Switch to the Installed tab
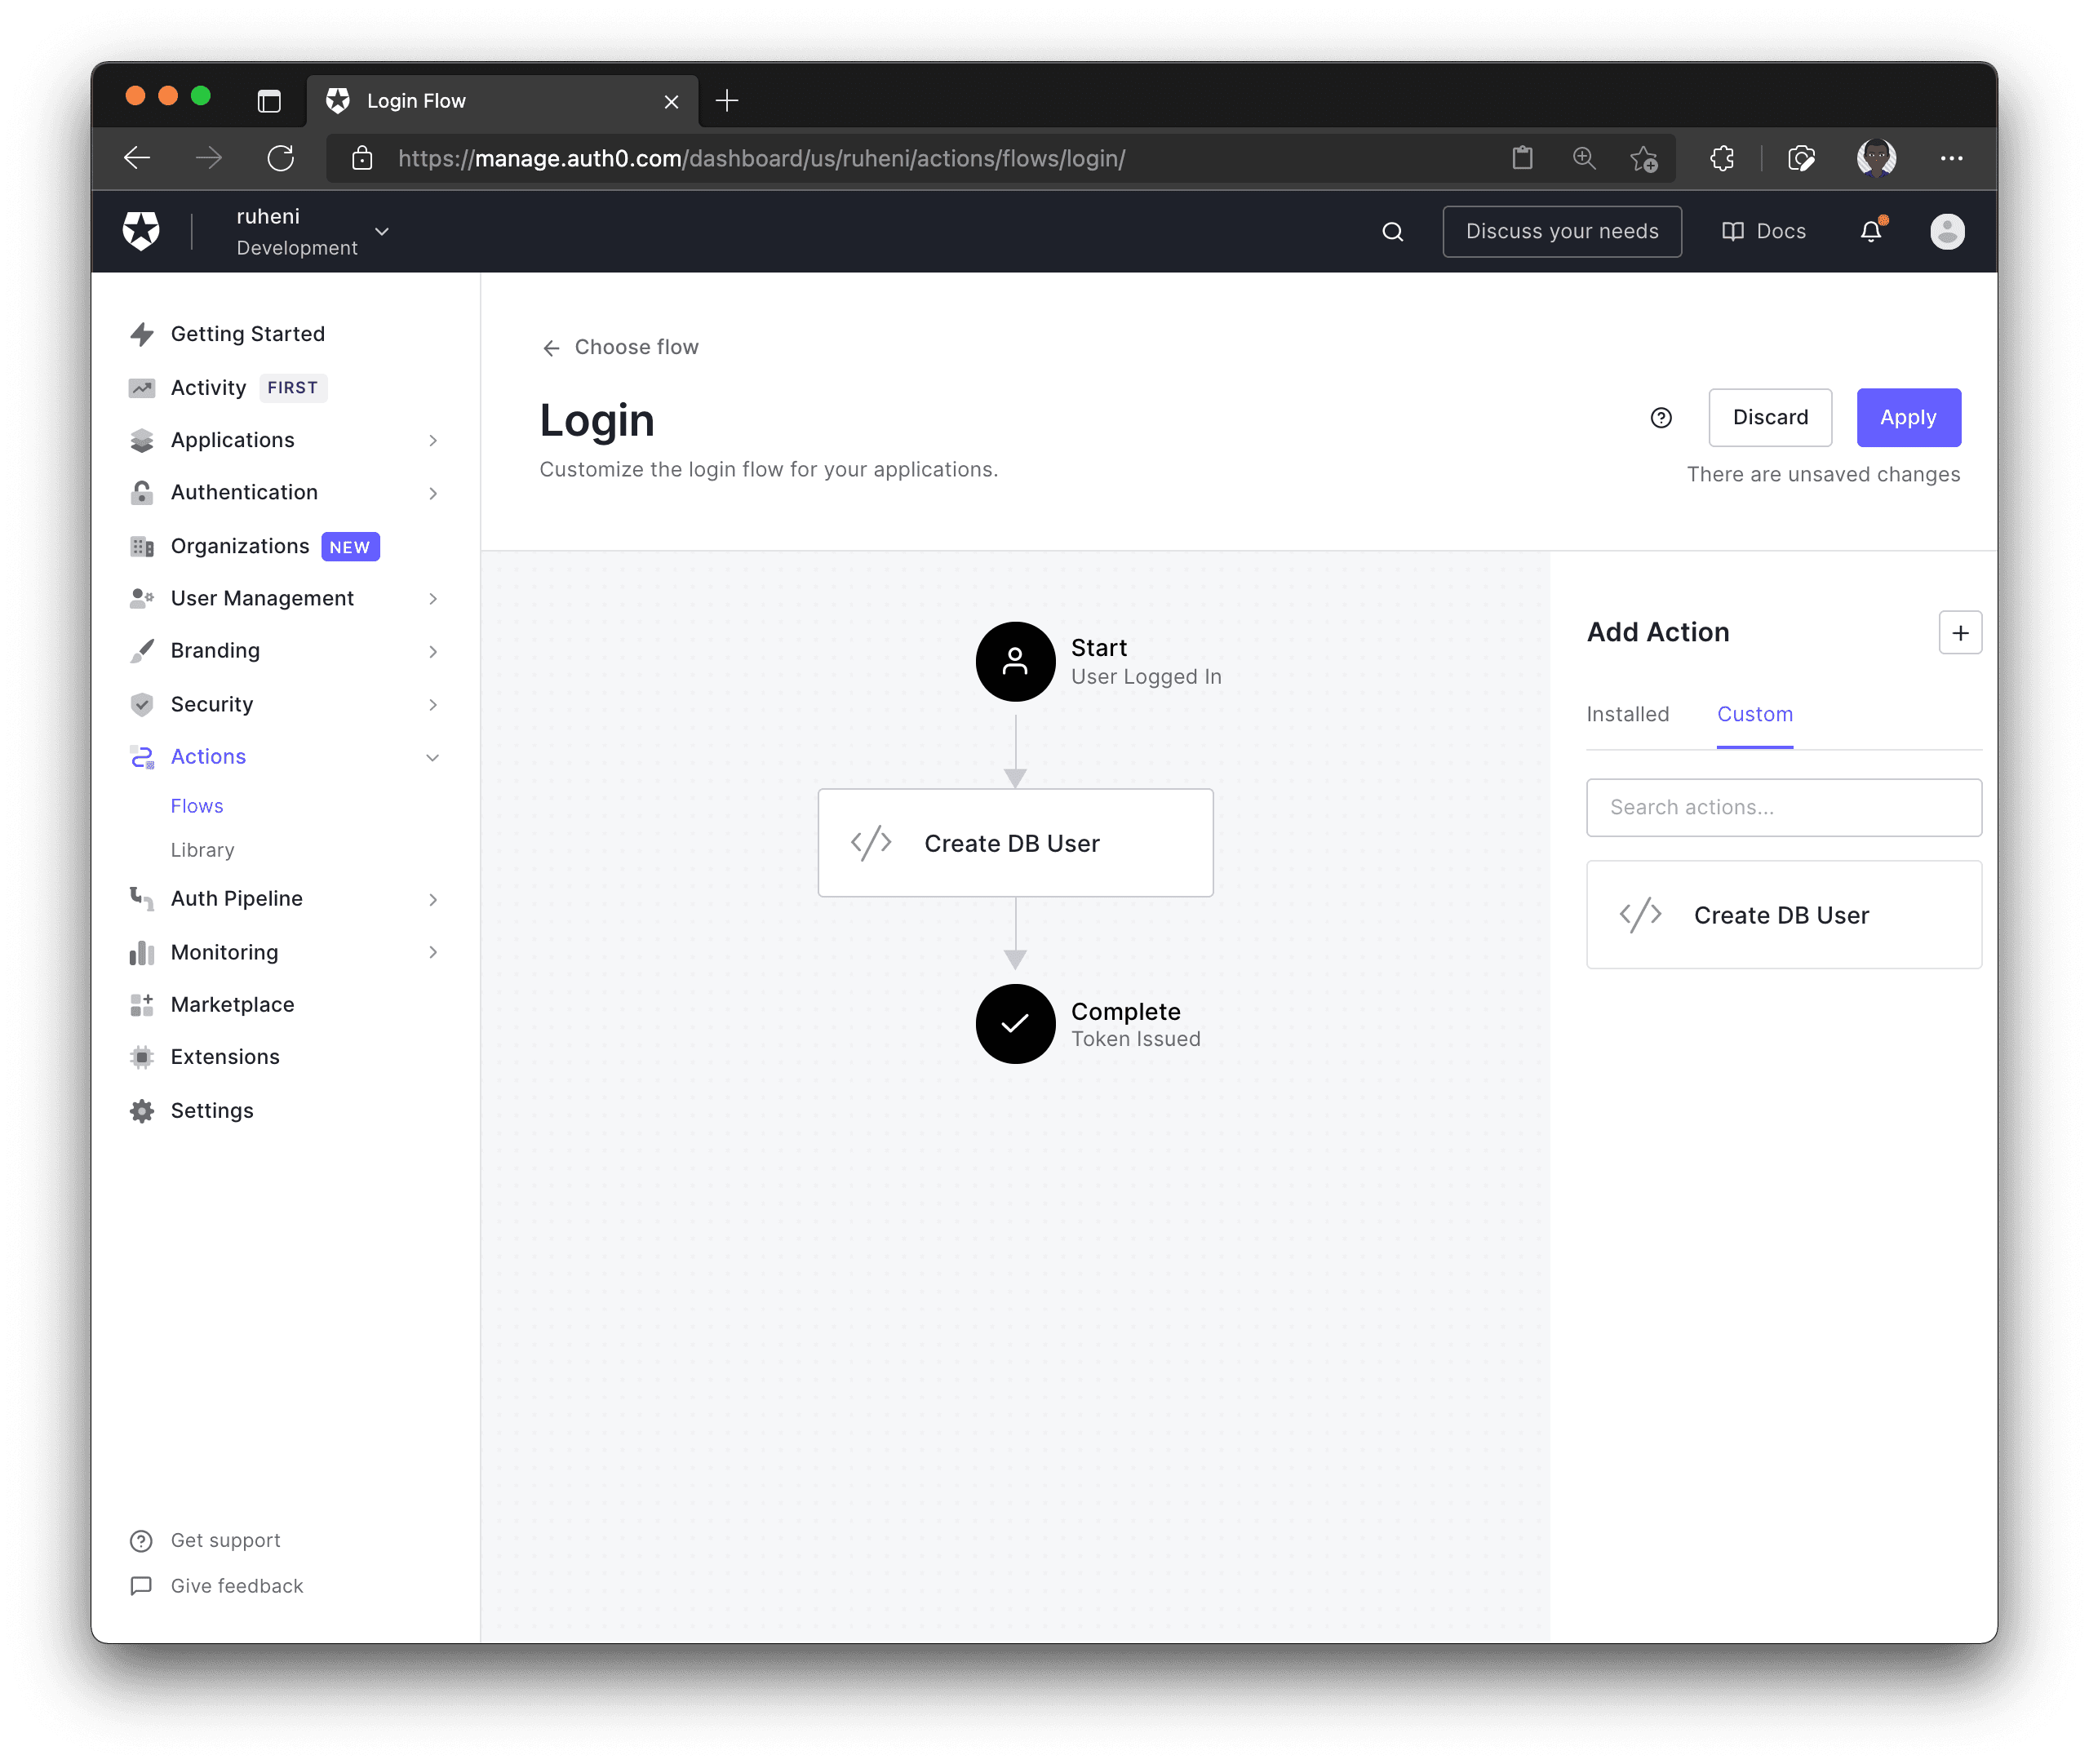 1628,714
